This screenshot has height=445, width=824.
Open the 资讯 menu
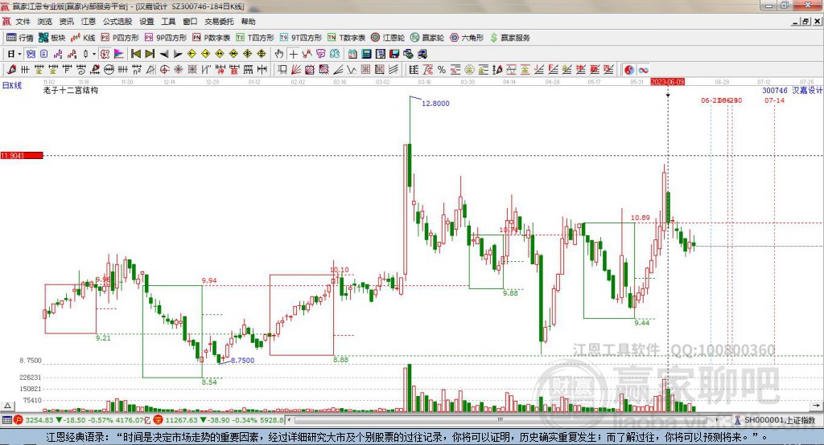(66, 22)
